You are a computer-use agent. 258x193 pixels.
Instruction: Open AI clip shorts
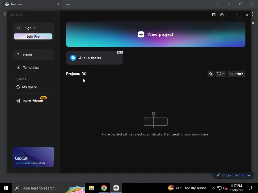click(94, 58)
